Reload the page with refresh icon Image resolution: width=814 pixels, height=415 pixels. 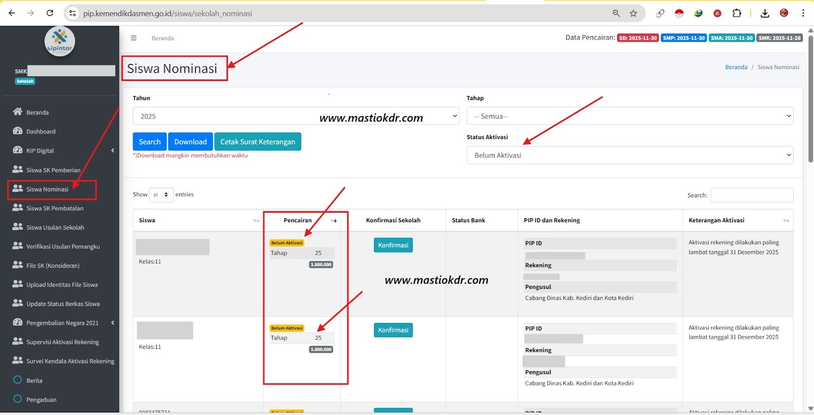pyautogui.click(x=50, y=13)
